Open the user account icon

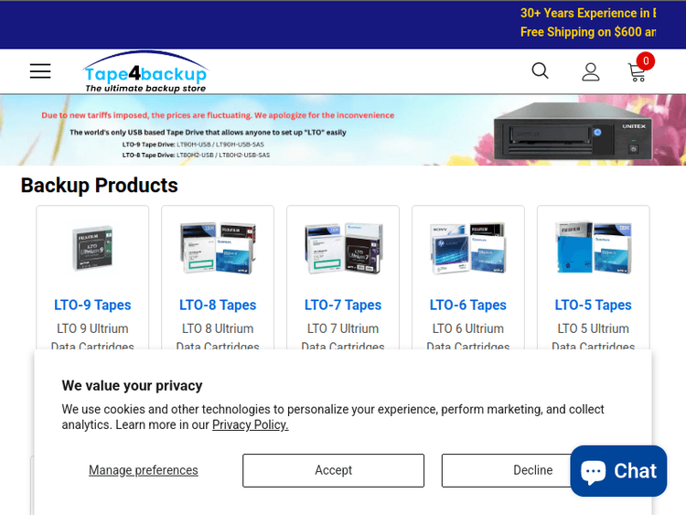click(590, 71)
